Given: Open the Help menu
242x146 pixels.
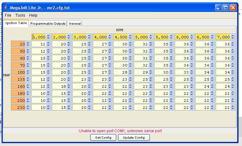Looking at the screenshot, I should click(33, 15).
